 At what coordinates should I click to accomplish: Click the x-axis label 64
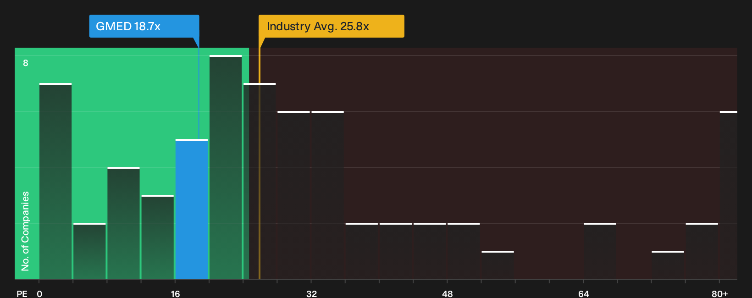coord(583,293)
